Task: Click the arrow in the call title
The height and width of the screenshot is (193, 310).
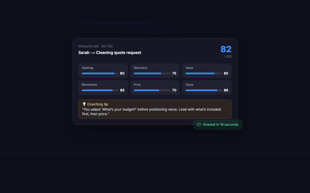Action: tap(93, 53)
